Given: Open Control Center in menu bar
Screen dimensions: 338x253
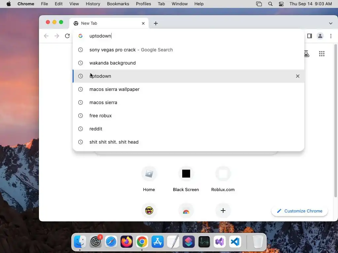Looking at the screenshot, I should point(281,4).
